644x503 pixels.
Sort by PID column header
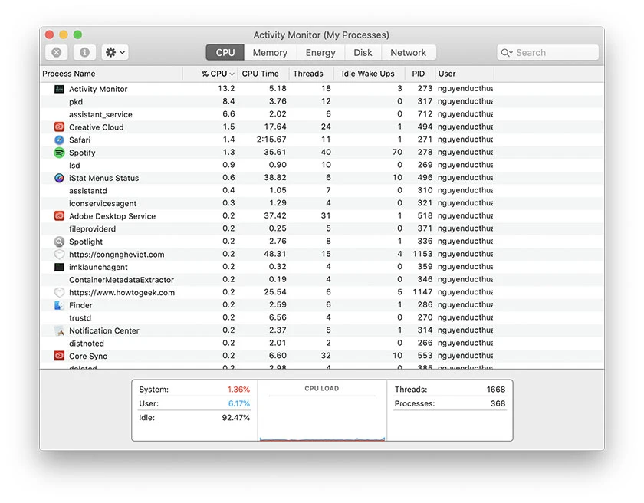(420, 74)
